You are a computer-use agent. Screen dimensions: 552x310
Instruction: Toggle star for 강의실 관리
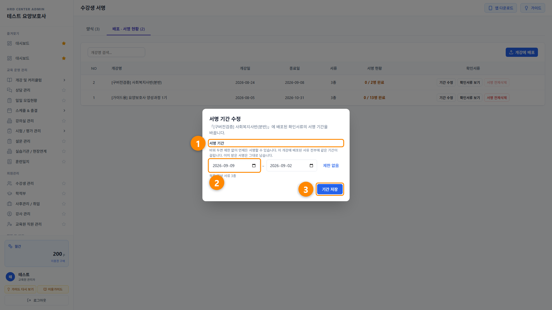point(64,121)
